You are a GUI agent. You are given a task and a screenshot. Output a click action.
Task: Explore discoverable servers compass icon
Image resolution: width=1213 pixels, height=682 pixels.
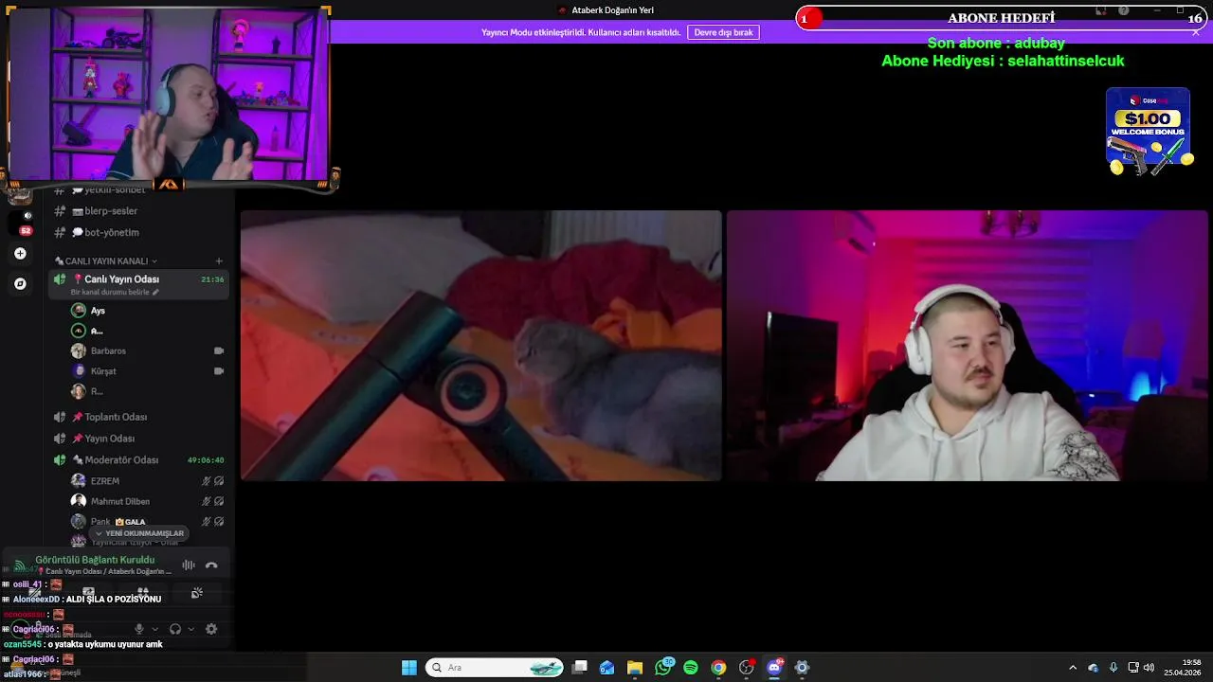coord(20,283)
